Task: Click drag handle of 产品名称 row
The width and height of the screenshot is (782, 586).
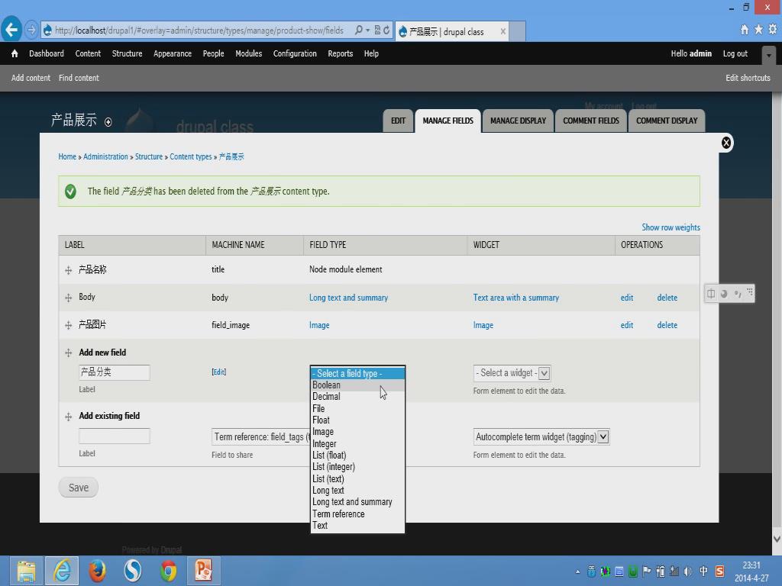Action: click(68, 270)
